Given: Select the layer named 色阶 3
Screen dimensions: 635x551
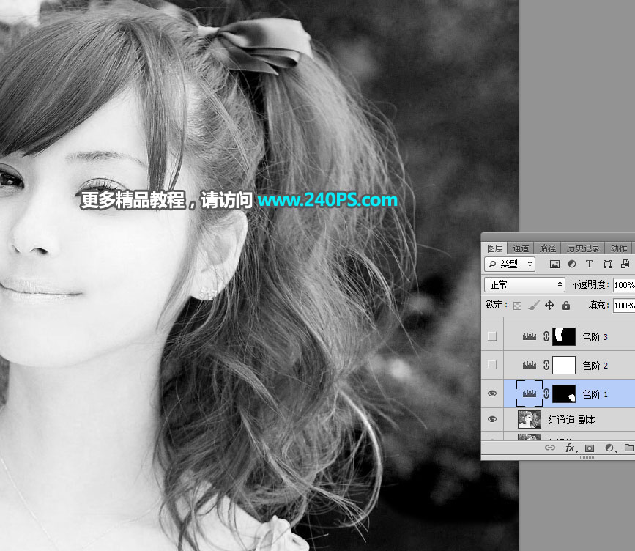Looking at the screenshot, I should (595, 337).
